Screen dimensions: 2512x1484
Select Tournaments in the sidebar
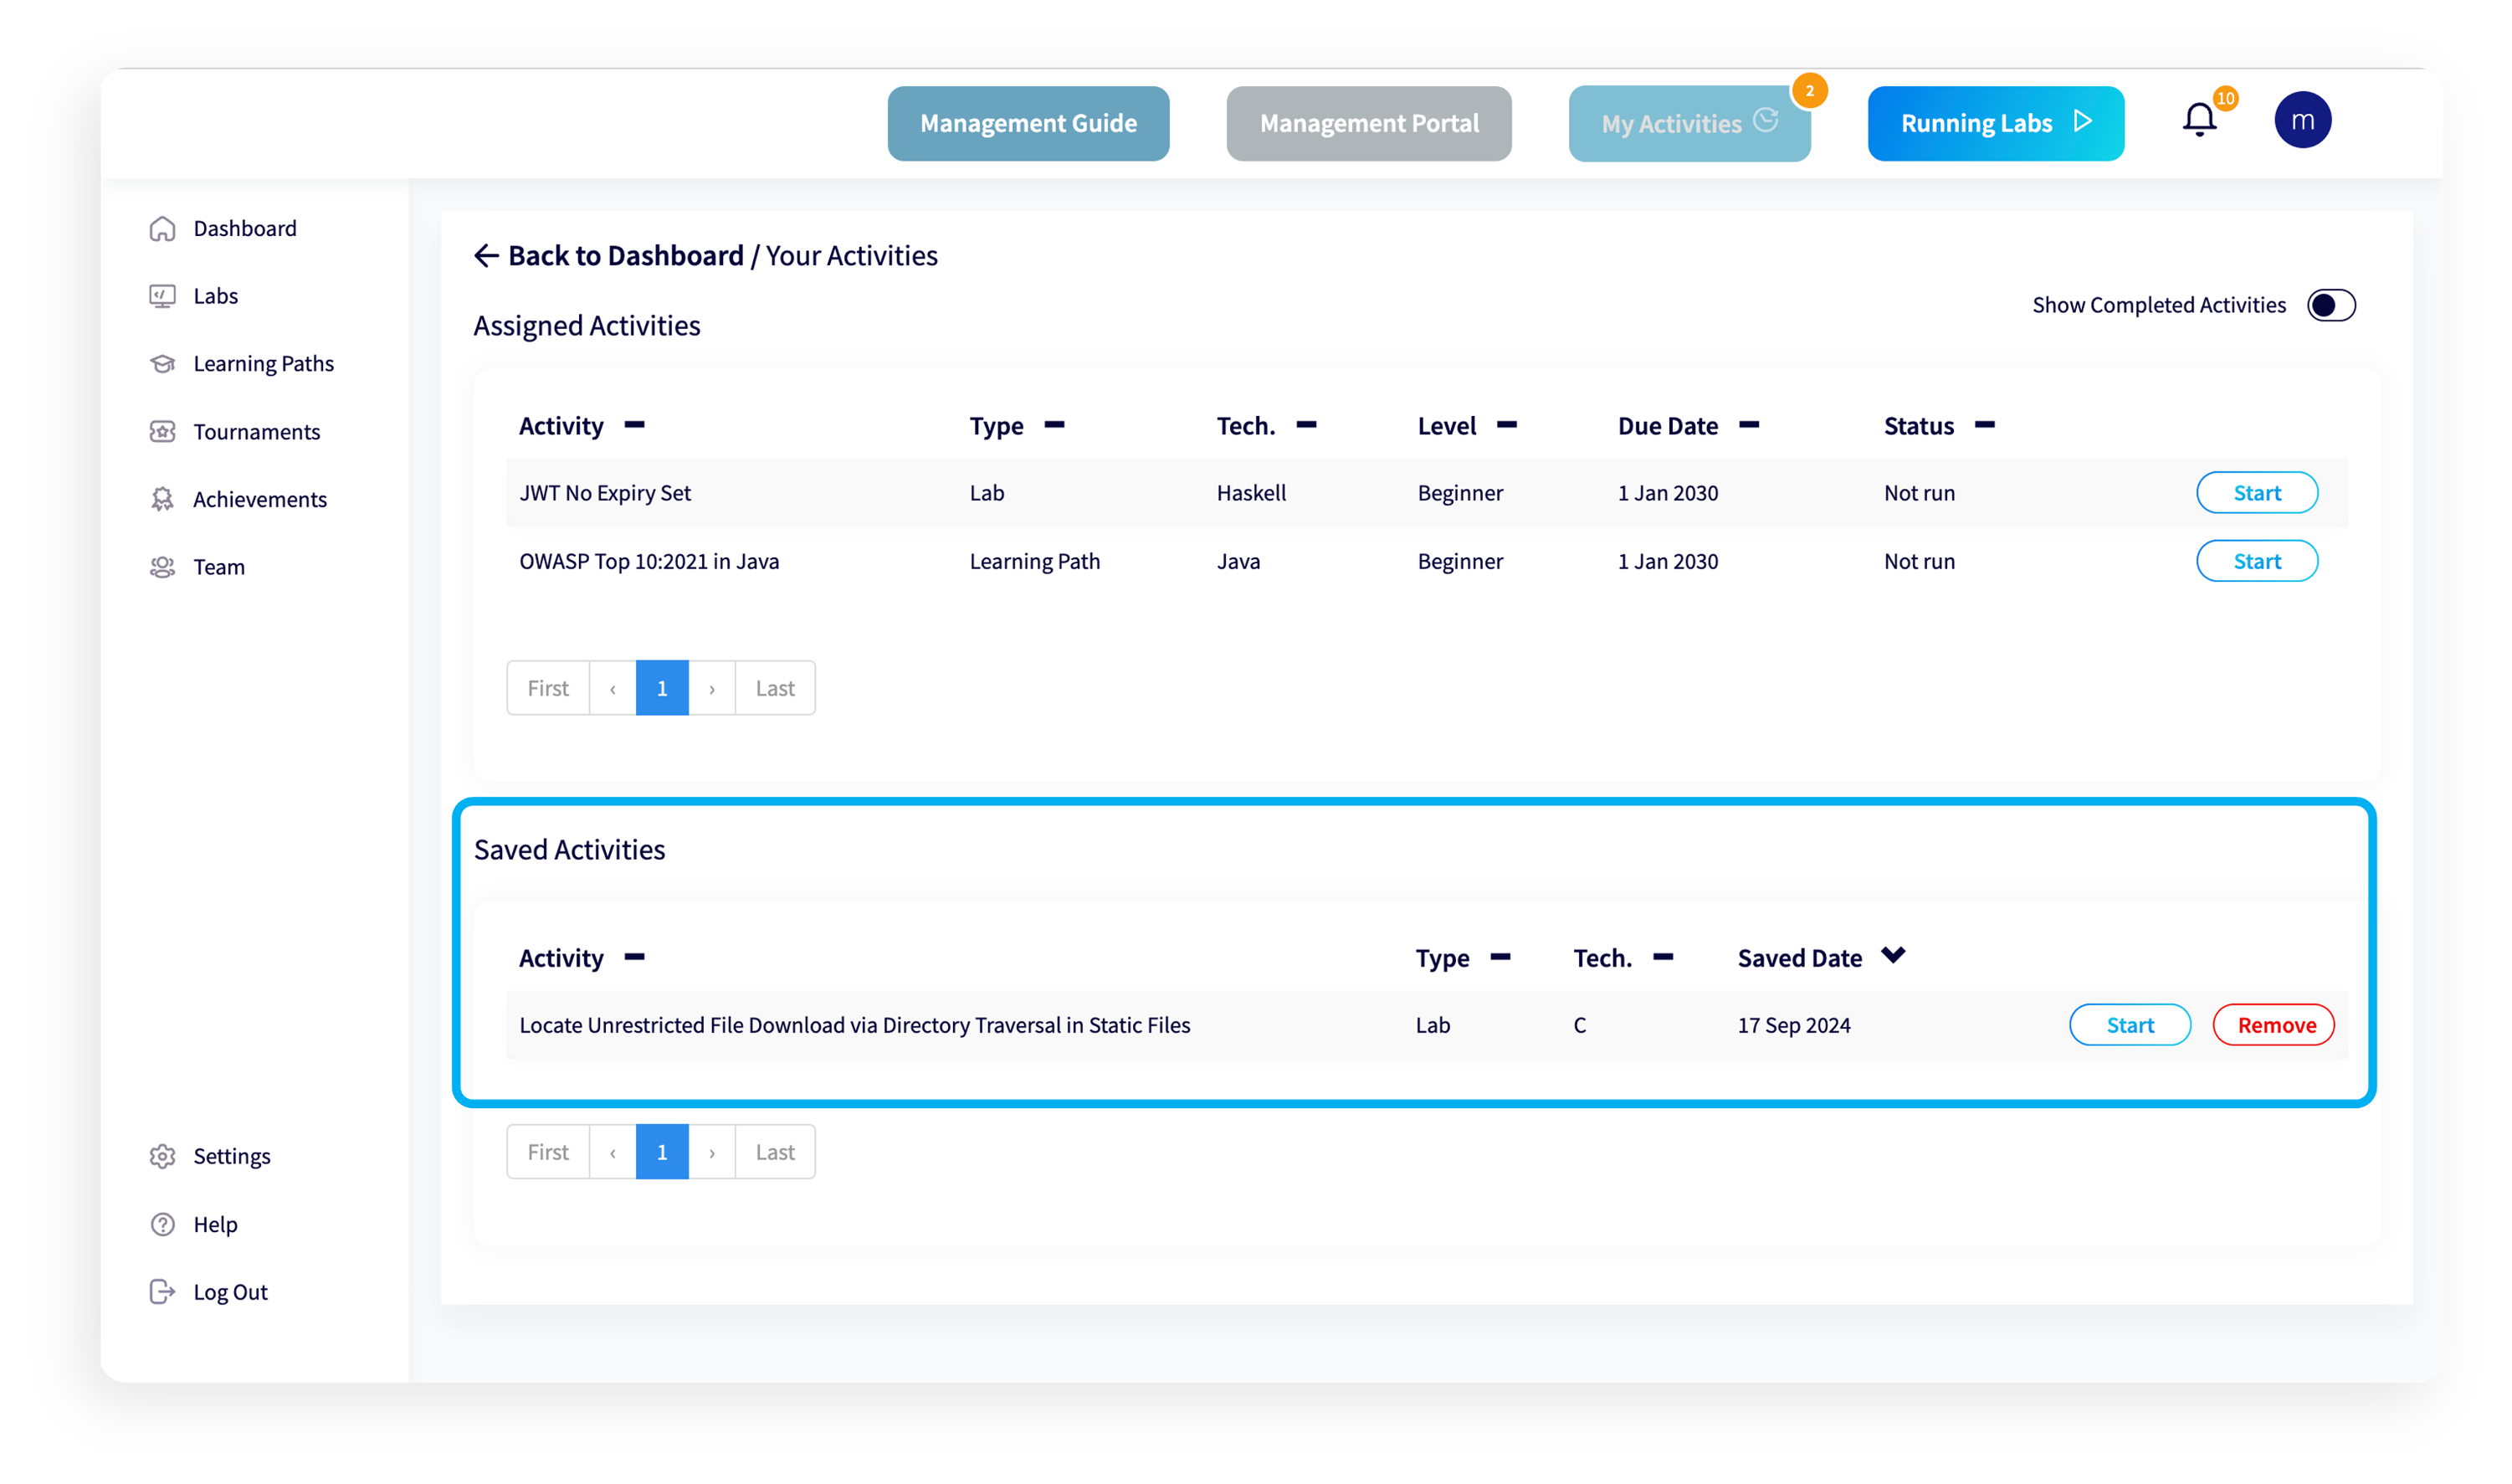point(257,432)
